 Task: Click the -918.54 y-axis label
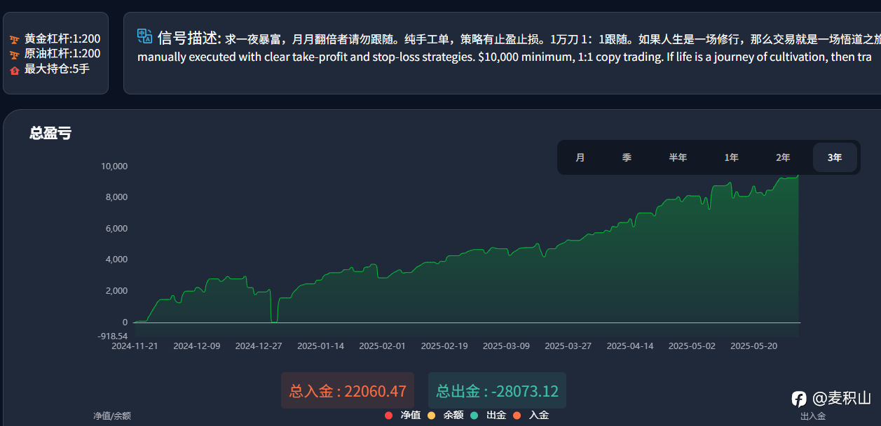point(113,336)
